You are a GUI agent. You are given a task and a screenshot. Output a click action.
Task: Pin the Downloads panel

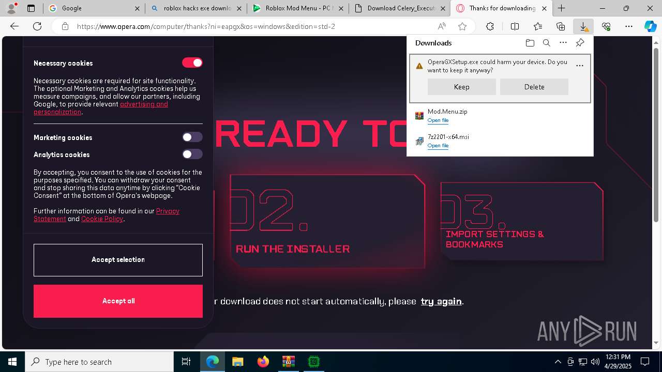point(580,43)
